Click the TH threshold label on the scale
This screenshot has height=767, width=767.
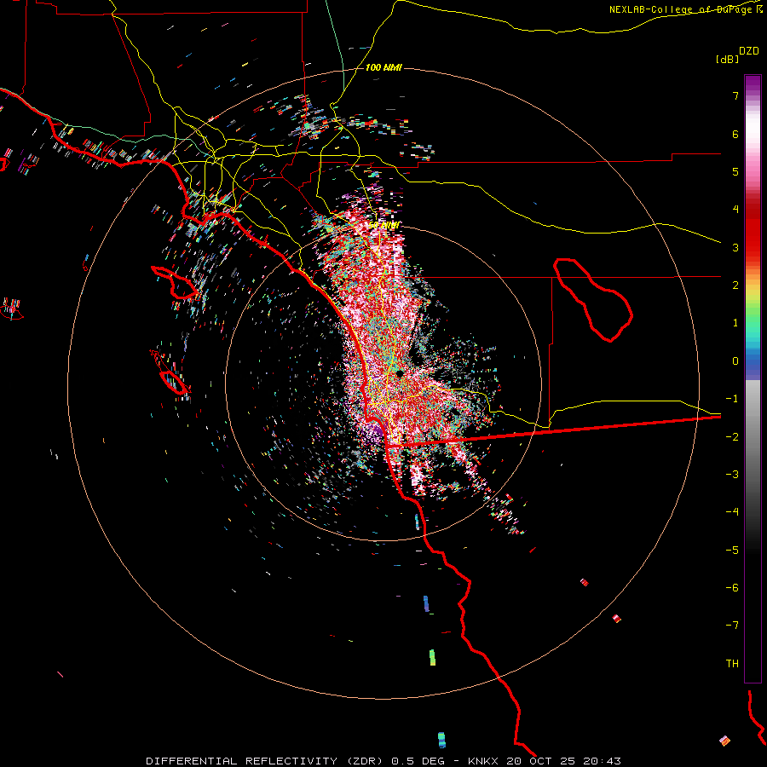coord(732,664)
